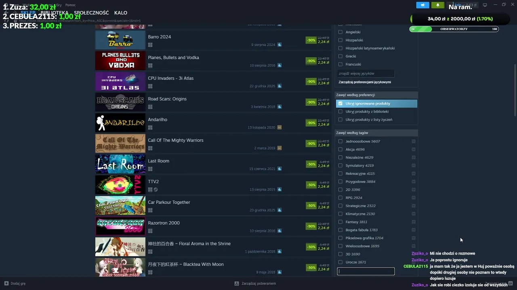Open CPU Invaders - 3i Atlas title
Image resolution: width=517 pixels, height=290 pixels.
tap(170, 78)
